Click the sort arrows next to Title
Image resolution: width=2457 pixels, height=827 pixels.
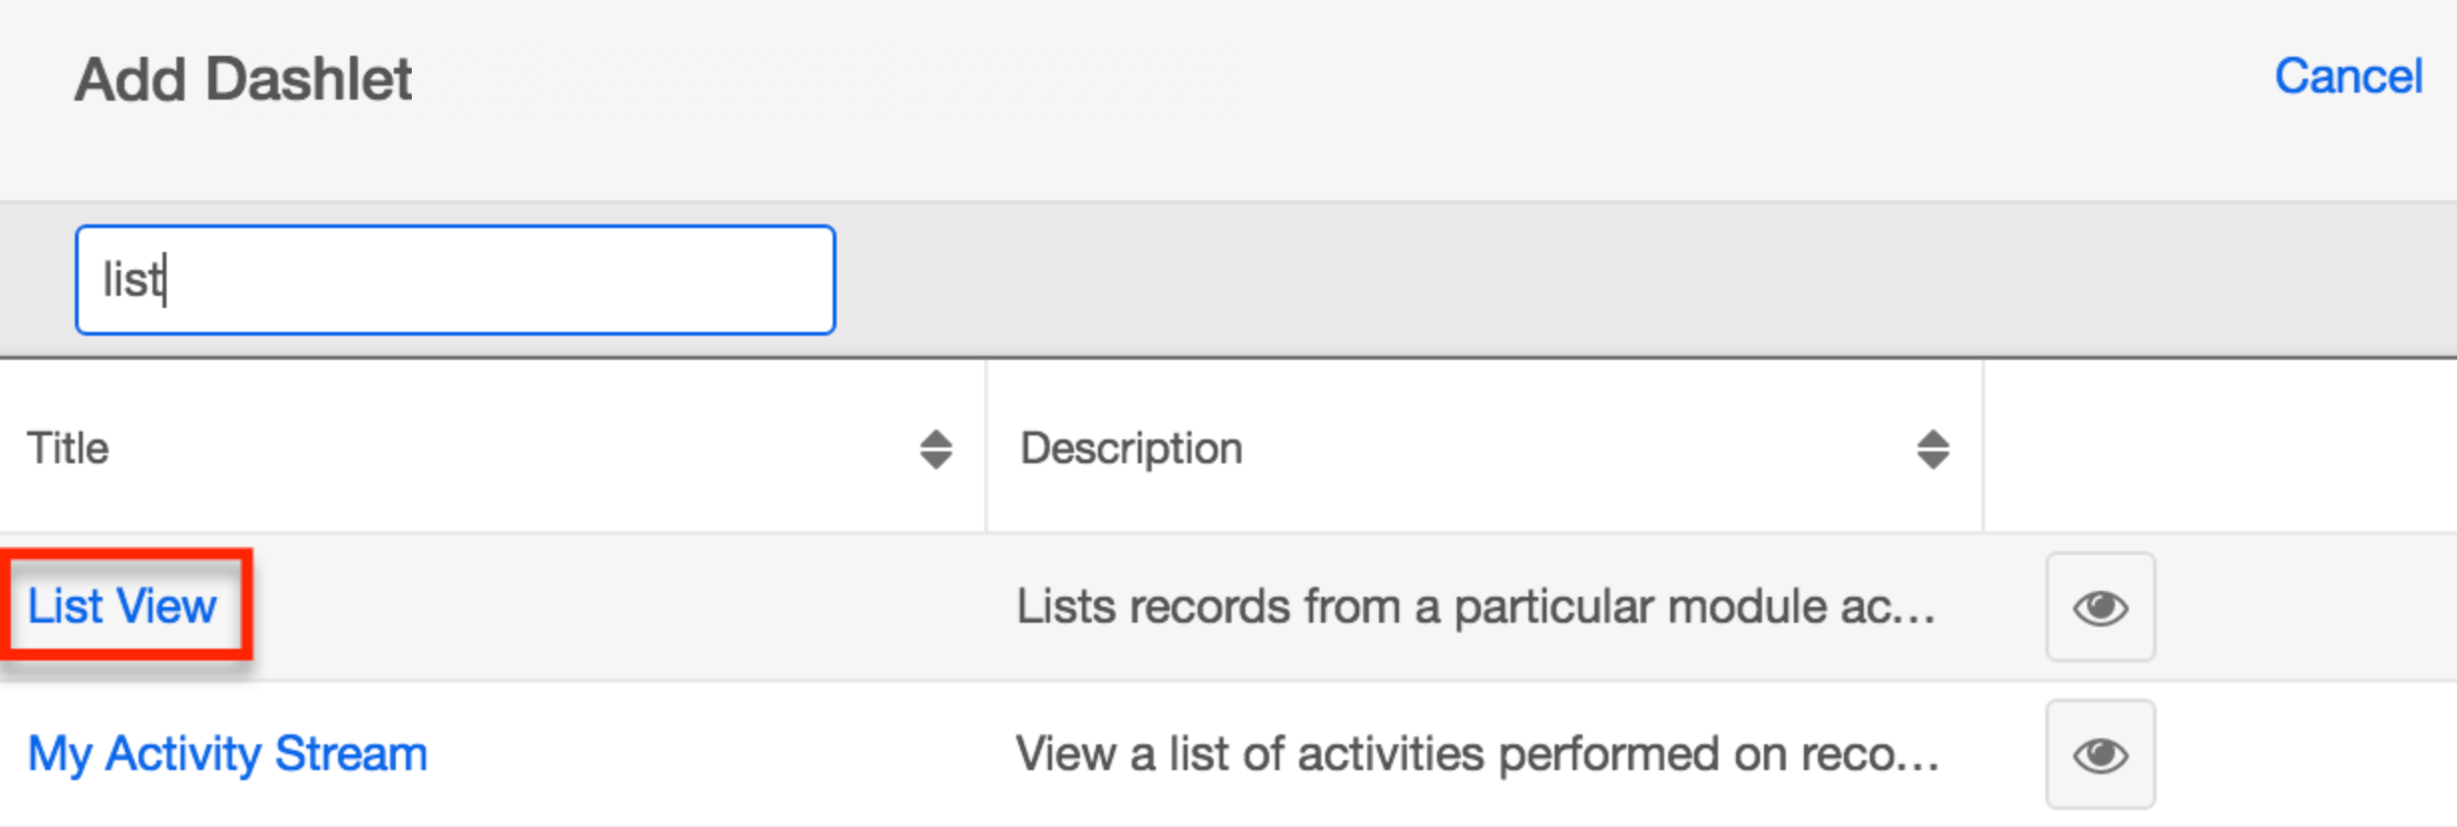(x=935, y=447)
